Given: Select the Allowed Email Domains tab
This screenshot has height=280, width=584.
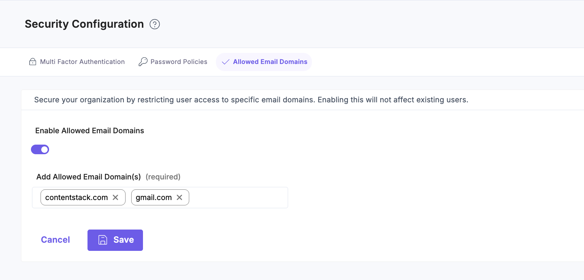Looking at the screenshot, I should [x=270, y=62].
